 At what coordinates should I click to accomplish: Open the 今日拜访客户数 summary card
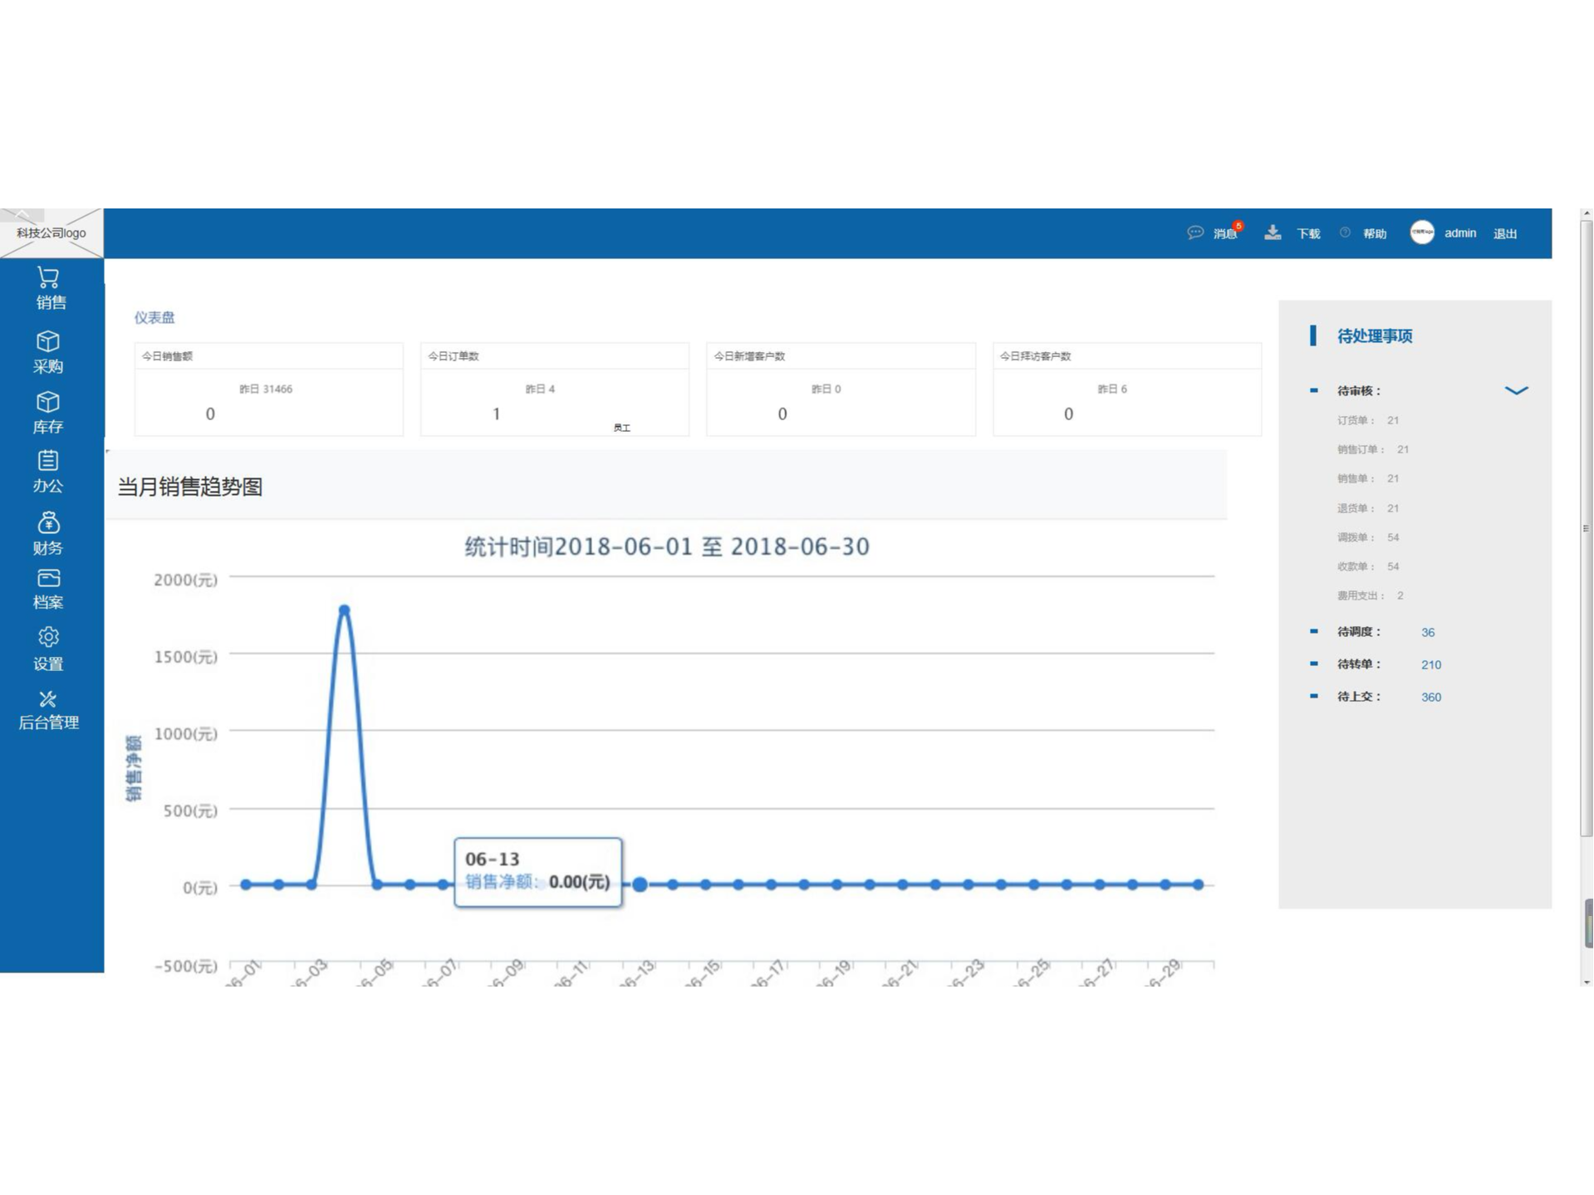[1126, 389]
